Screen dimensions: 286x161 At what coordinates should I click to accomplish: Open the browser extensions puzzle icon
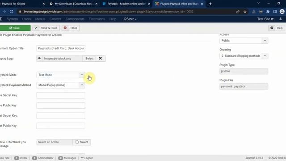(268, 12)
